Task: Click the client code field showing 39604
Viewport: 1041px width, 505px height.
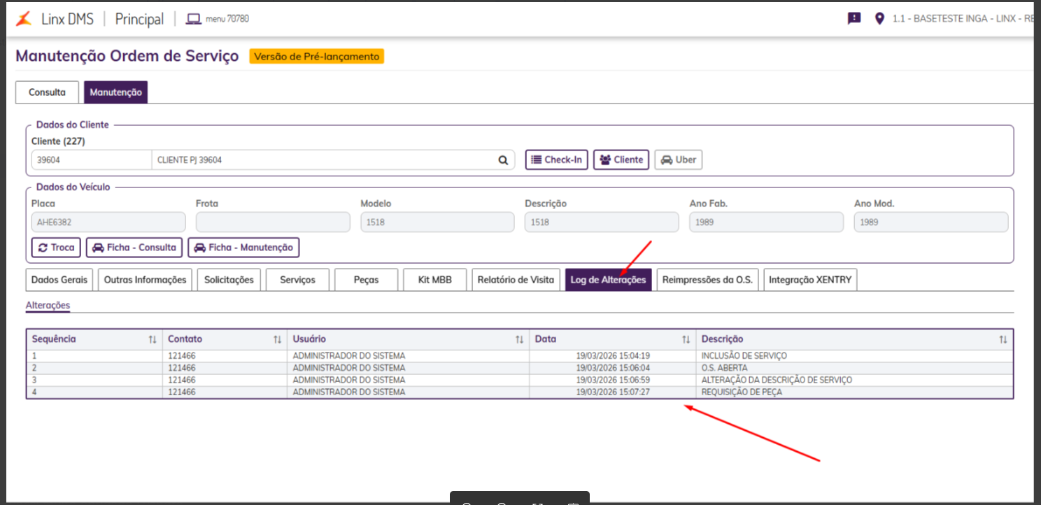Action: (x=92, y=160)
